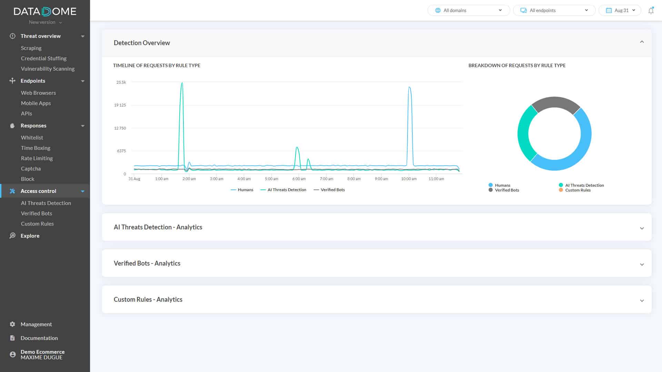Click the user account avatar icon
The image size is (662, 372).
(x=13, y=354)
